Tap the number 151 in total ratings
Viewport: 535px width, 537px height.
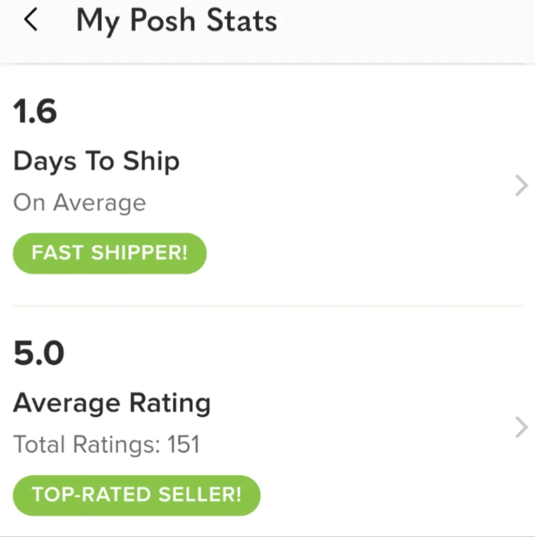[x=183, y=445]
